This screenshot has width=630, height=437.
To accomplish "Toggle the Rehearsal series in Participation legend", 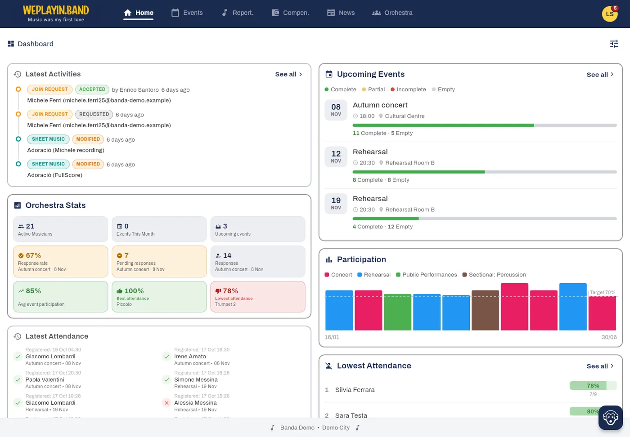I will pyautogui.click(x=374, y=275).
